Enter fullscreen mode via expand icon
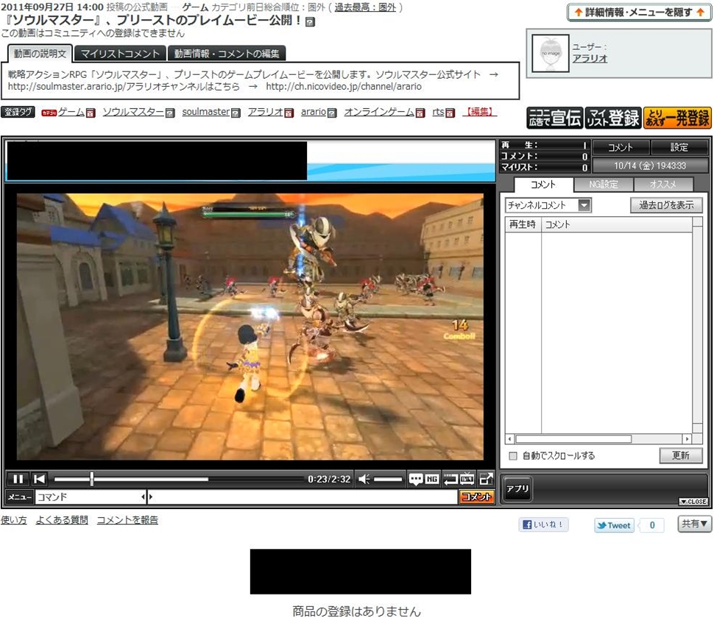 (x=486, y=479)
